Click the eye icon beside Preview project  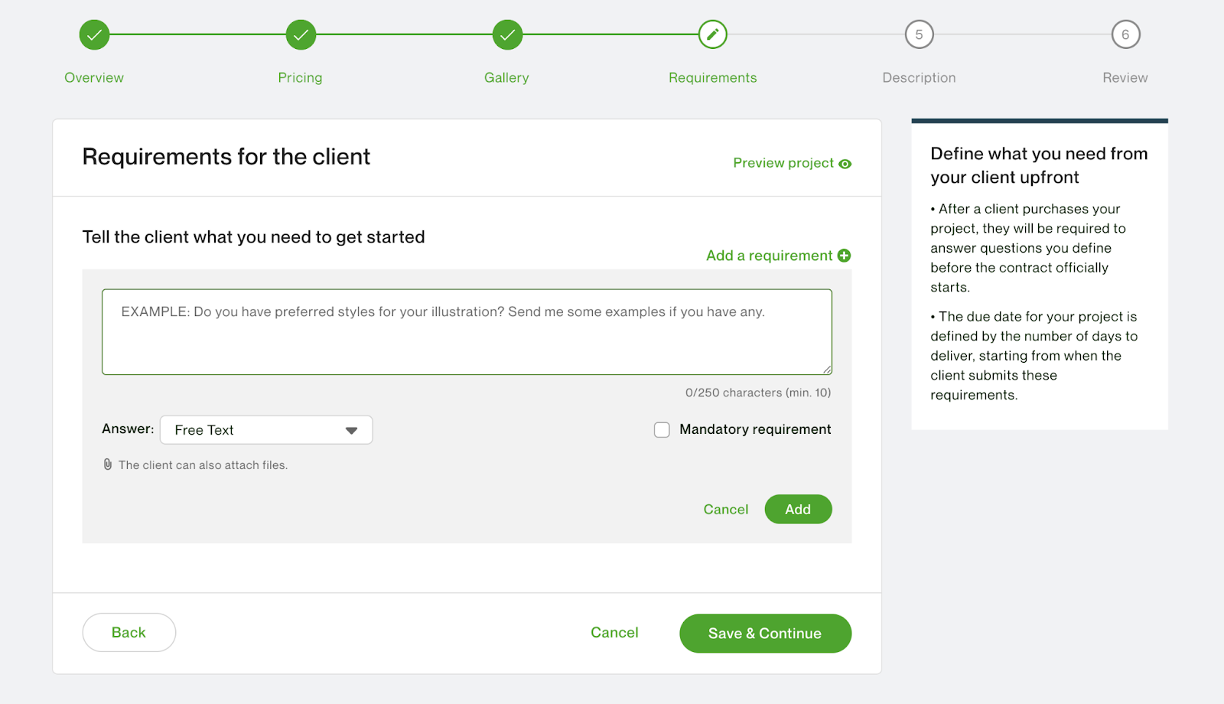845,164
